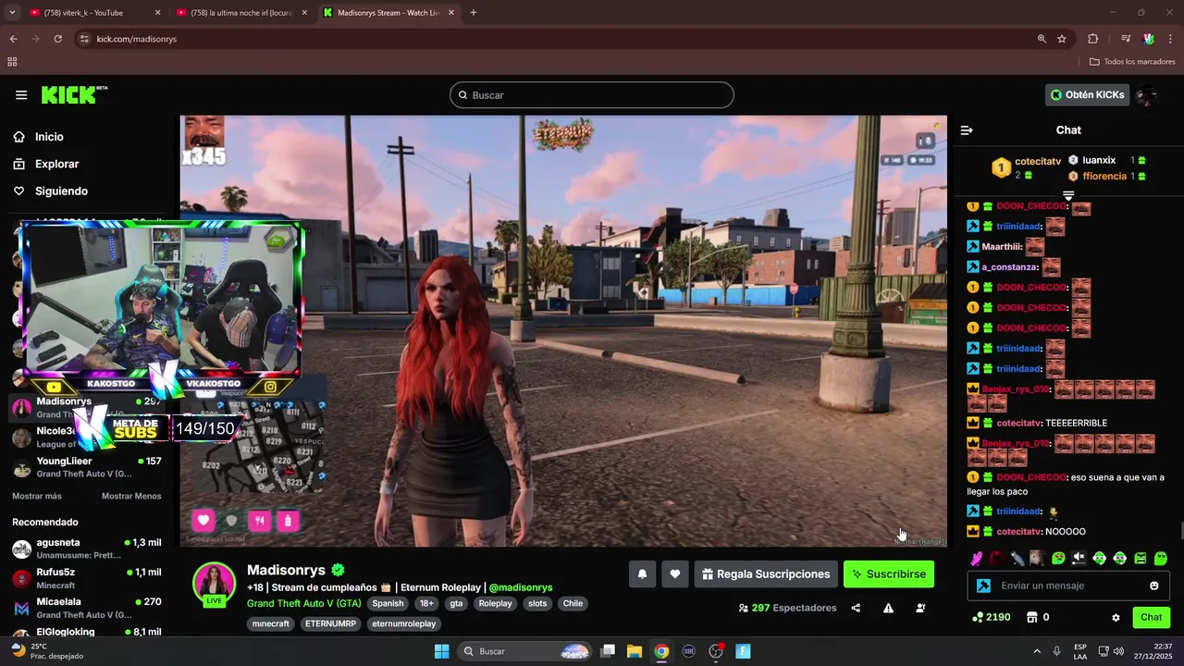Click the Obtén KICKs button
1184x666 pixels.
tap(1087, 95)
